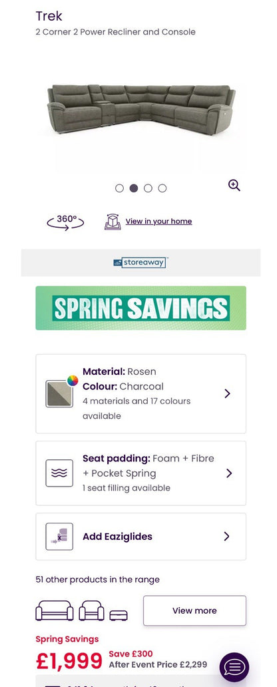Screen dimensions: 277x687
Task: Tap the AR cube view icon
Action: (113, 222)
